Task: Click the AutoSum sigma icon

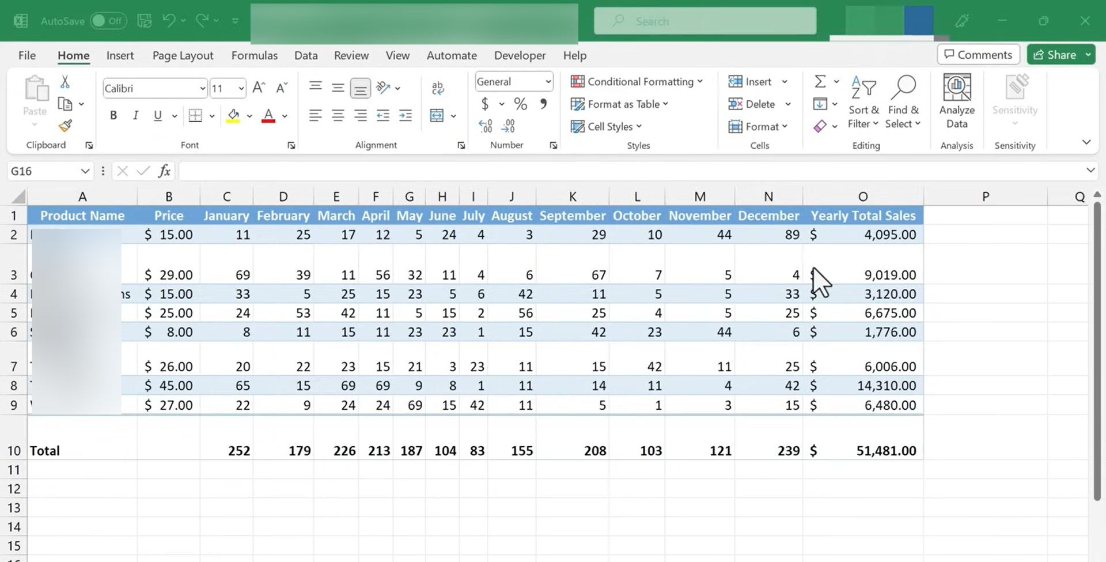Action: (820, 82)
